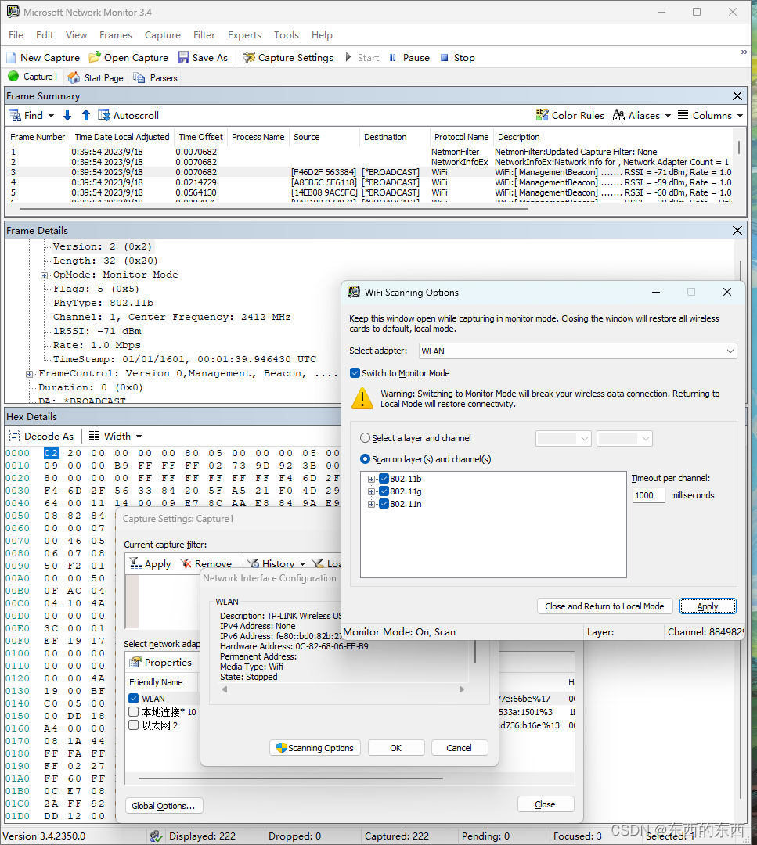Uncheck the 802.11g layer checkbox
Image resolution: width=757 pixels, height=845 pixels.
pos(384,491)
